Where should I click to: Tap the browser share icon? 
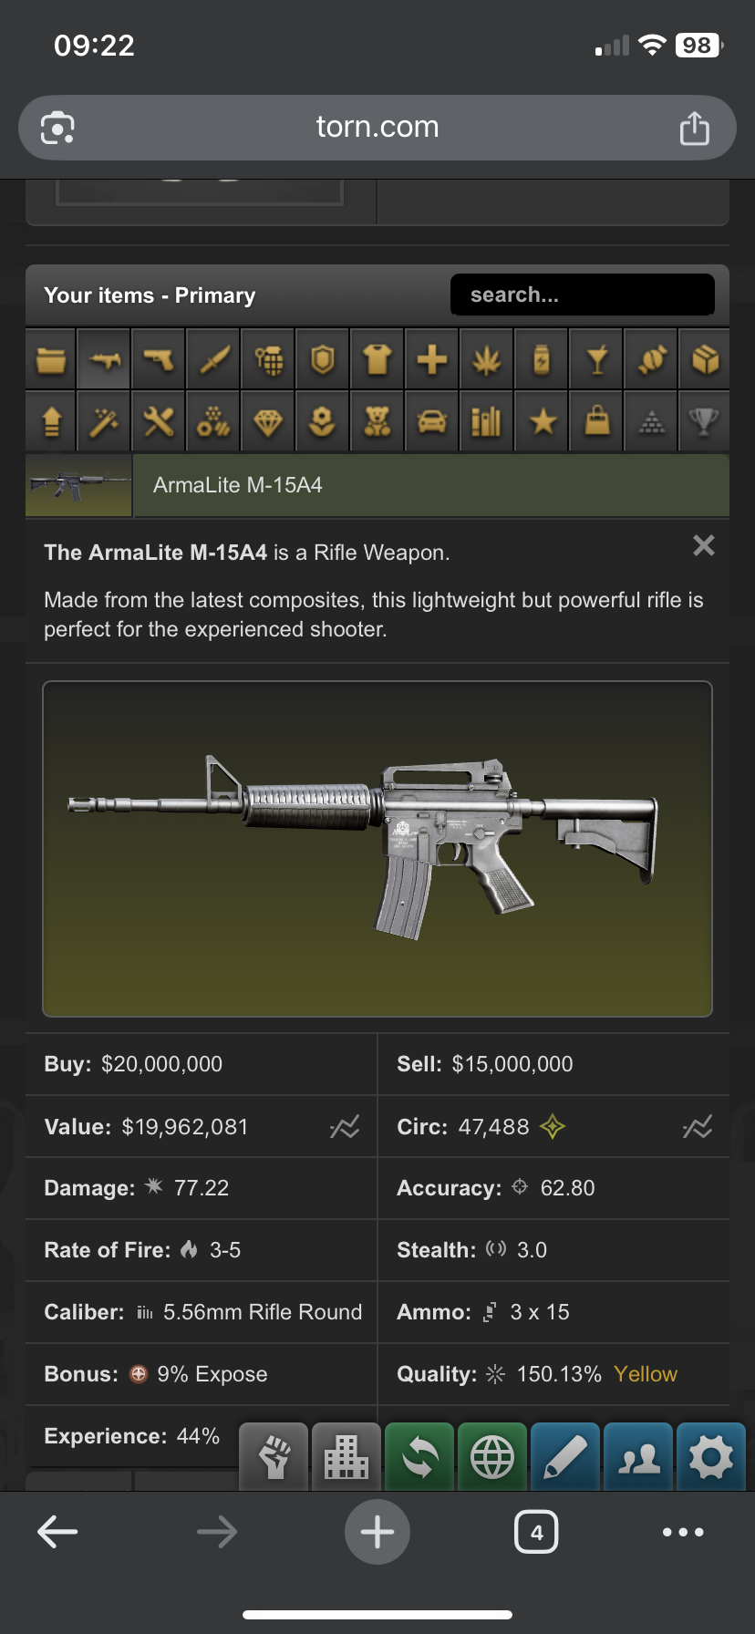(695, 128)
